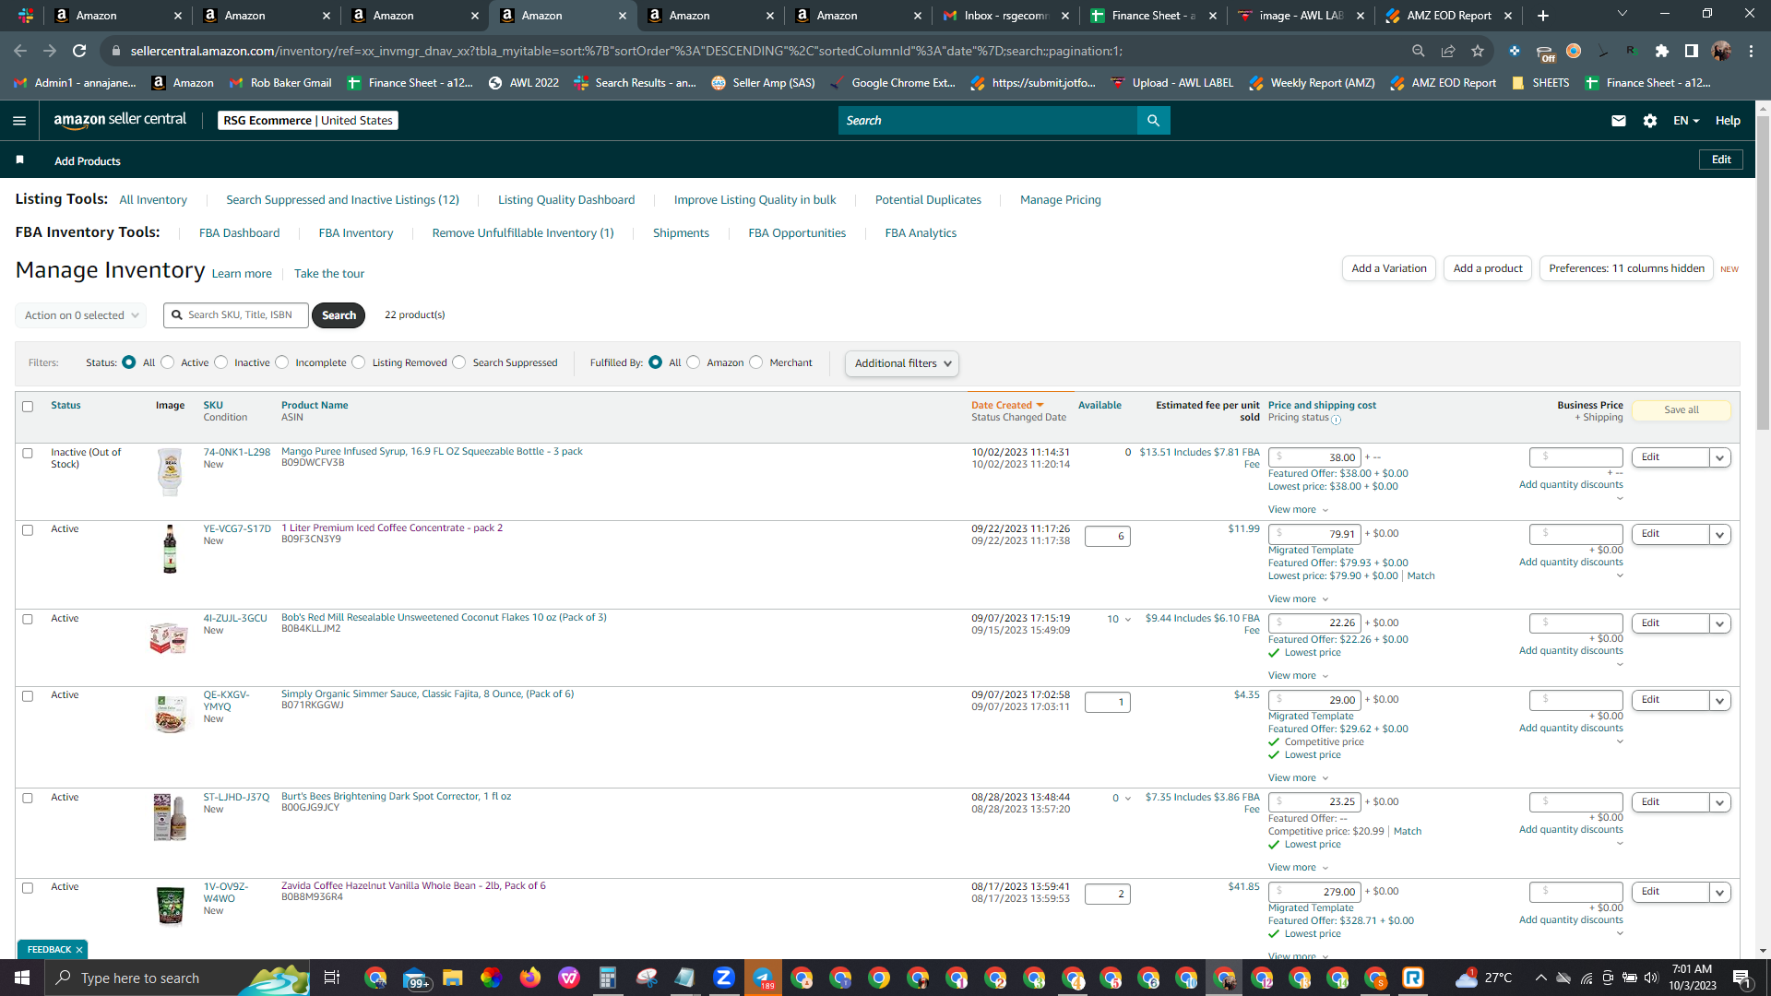The image size is (1771, 996).
Task: Open the Telegram taskbar icon
Action: click(763, 978)
